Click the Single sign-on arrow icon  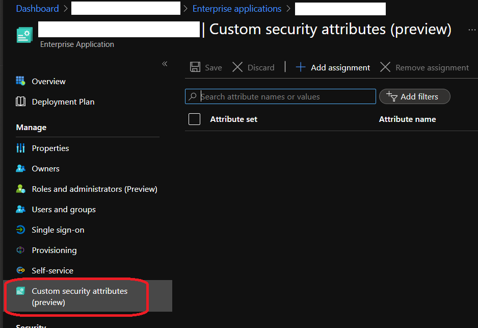[x=20, y=230]
